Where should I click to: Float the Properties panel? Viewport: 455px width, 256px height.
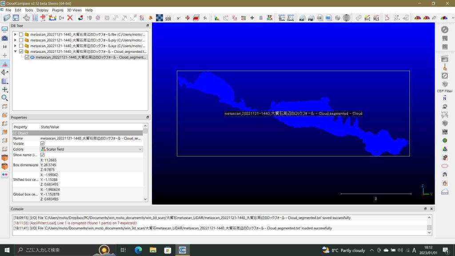148,117
